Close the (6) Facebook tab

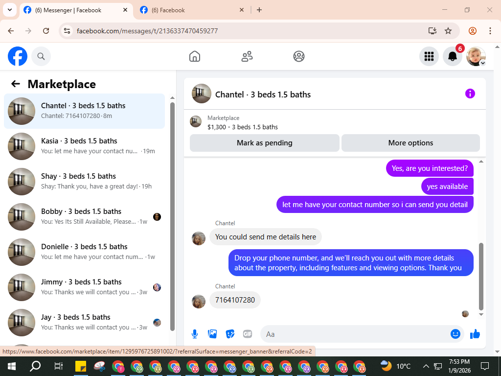(x=242, y=10)
